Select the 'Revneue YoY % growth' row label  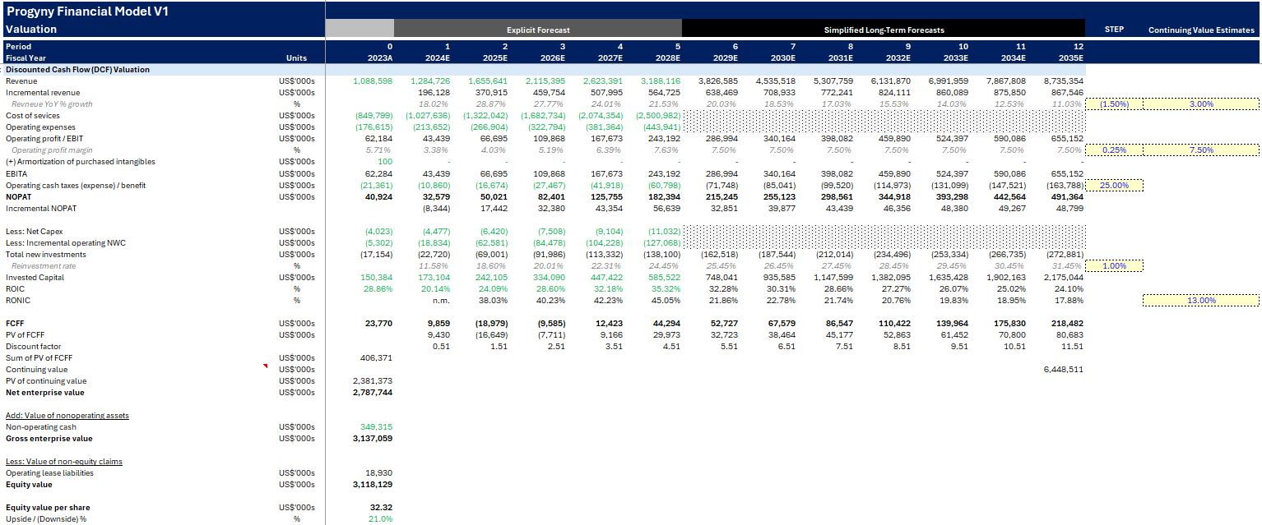tap(52, 104)
